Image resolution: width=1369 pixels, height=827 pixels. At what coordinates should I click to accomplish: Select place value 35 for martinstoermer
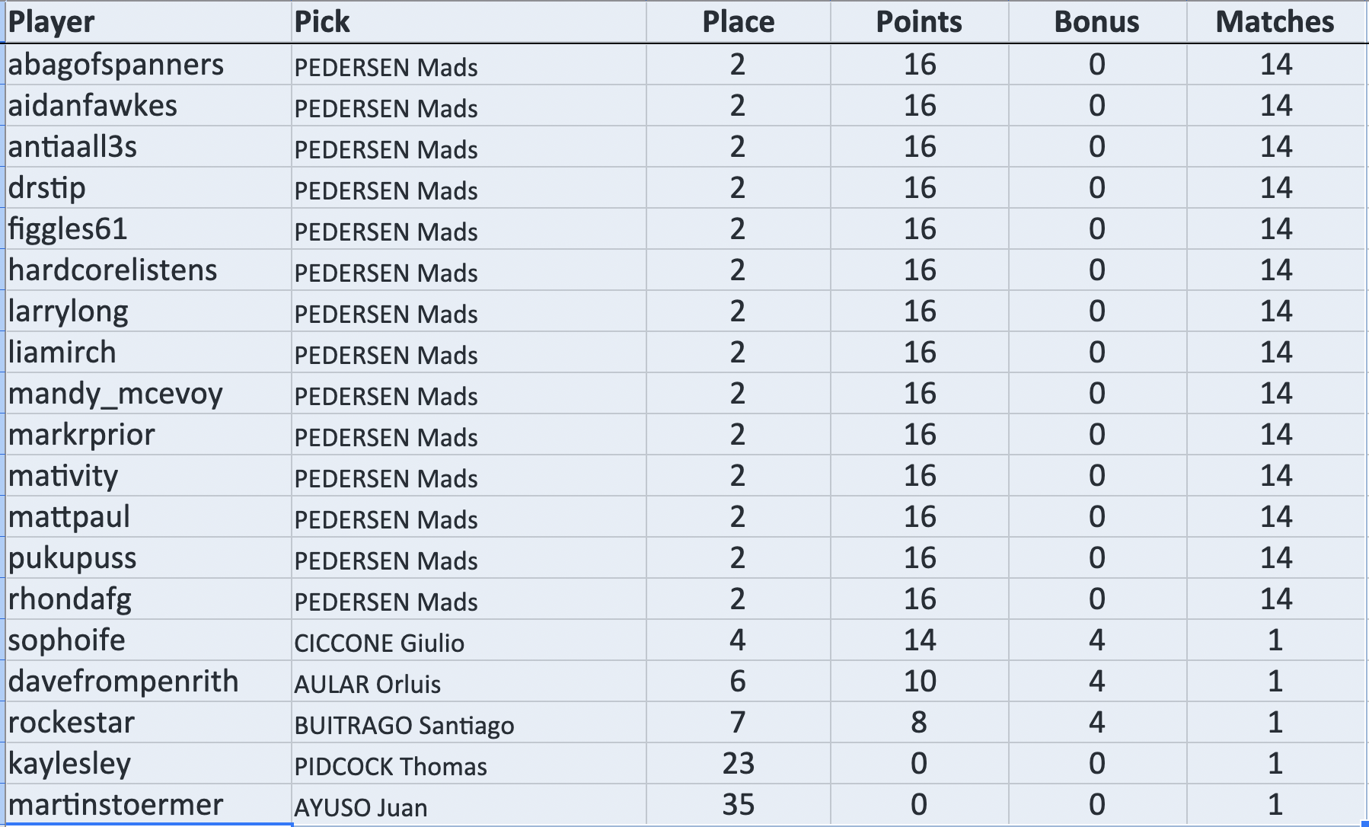click(x=738, y=805)
